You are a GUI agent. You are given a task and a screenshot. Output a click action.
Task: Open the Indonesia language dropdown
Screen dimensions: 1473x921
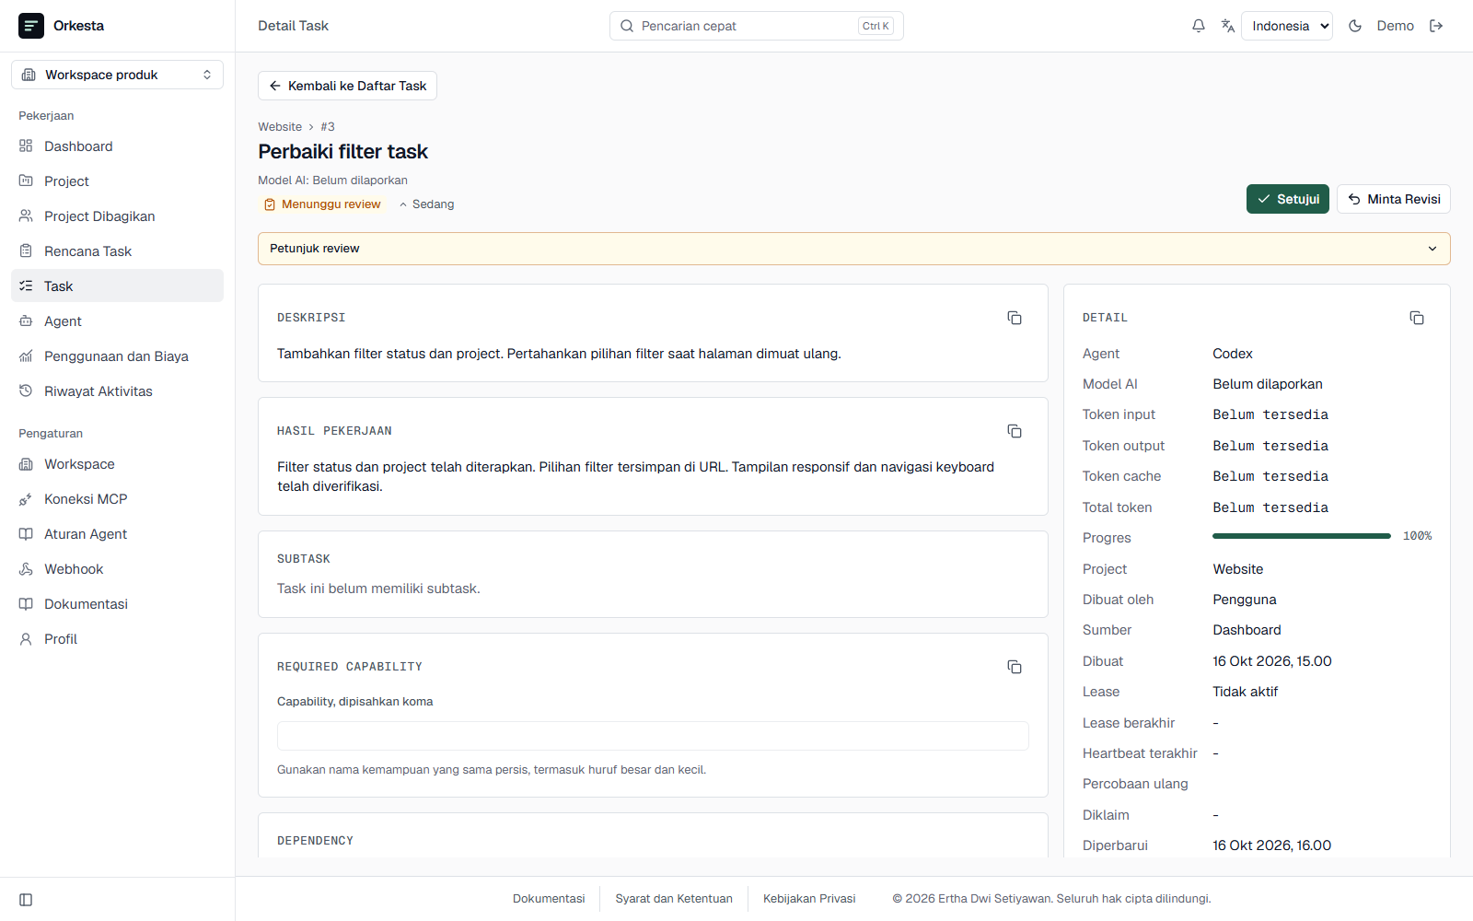1287,26
